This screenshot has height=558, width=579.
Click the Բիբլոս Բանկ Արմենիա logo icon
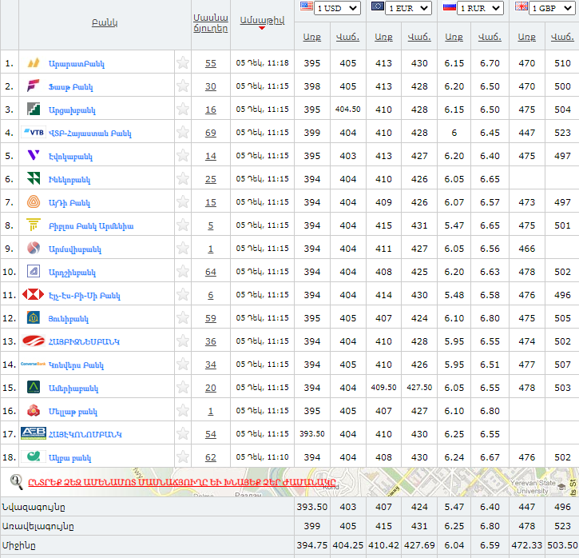pyautogui.click(x=34, y=225)
